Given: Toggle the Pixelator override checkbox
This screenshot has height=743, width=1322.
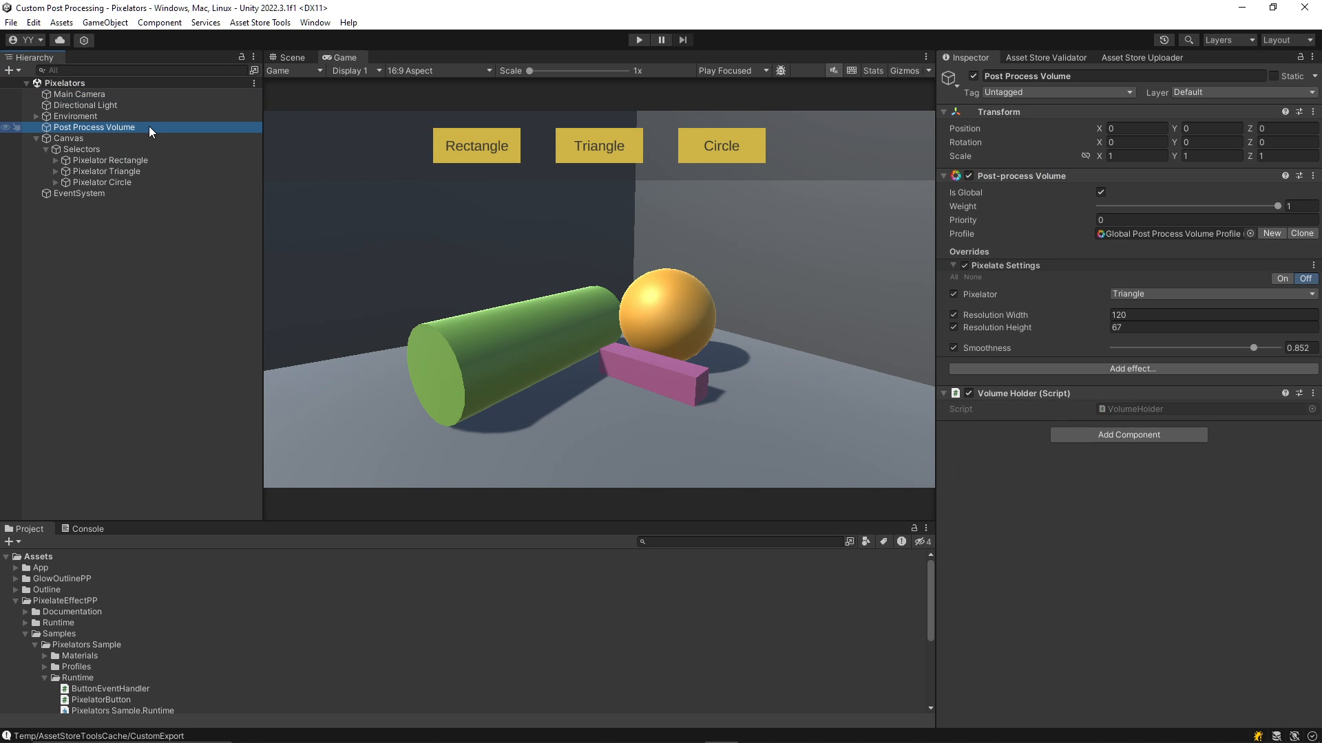Looking at the screenshot, I should tap(954, 294).
